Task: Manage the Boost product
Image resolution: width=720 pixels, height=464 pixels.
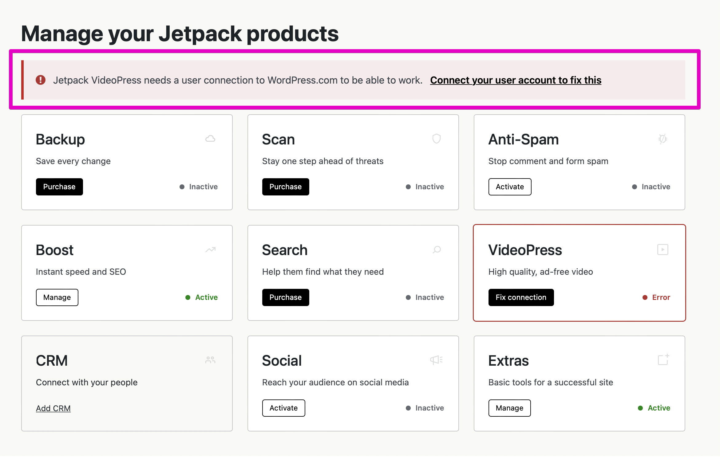Action: click(57, 297)
